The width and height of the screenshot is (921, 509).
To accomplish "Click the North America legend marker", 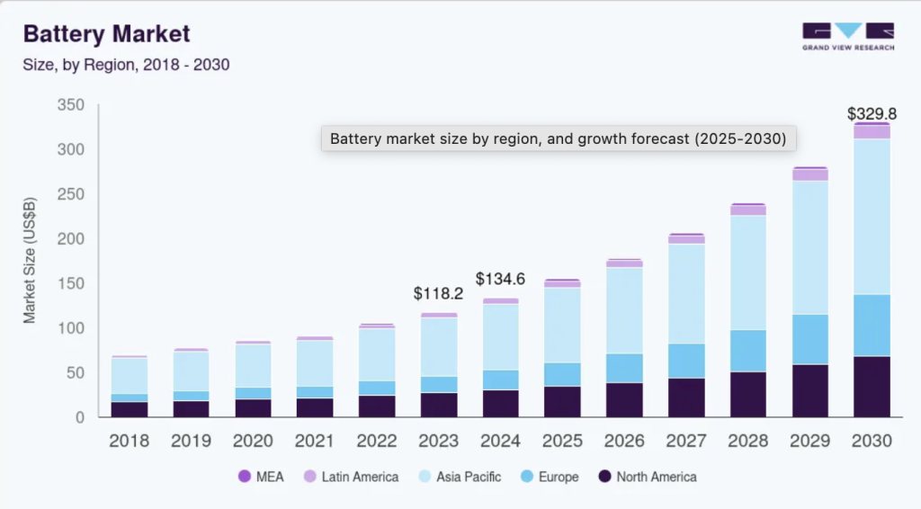I will 605,477.
